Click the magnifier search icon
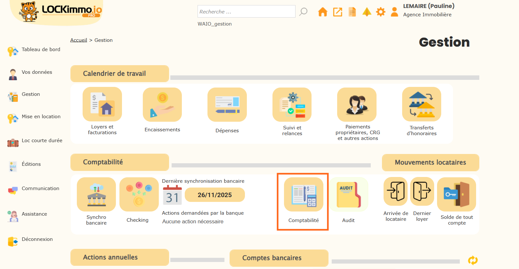This screenshot has height=269, width=519. [x=303, y=12]
